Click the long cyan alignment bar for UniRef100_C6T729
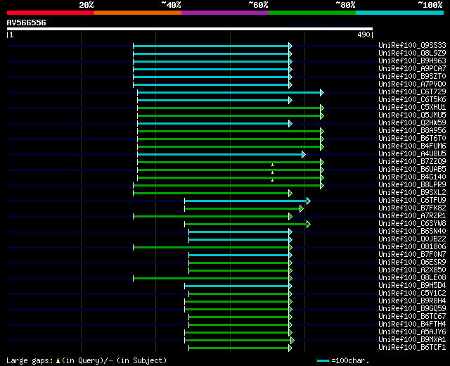The height and width of the screenshot is (366, 450). [229, 92]
